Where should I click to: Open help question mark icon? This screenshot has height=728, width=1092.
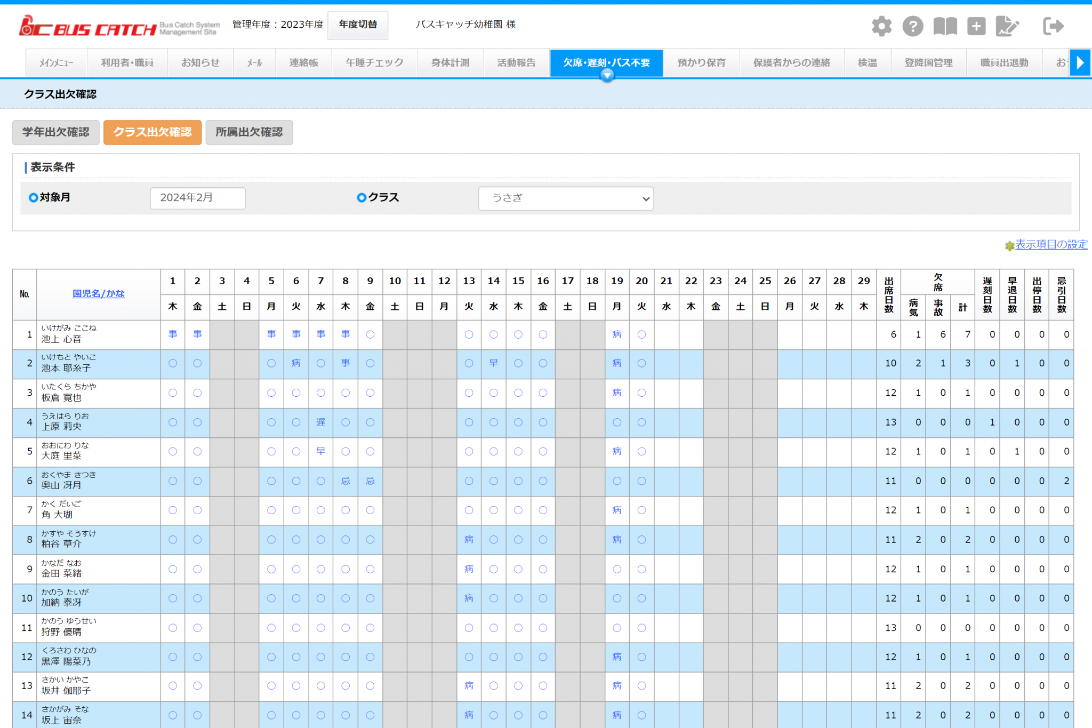tap(913, 26)
